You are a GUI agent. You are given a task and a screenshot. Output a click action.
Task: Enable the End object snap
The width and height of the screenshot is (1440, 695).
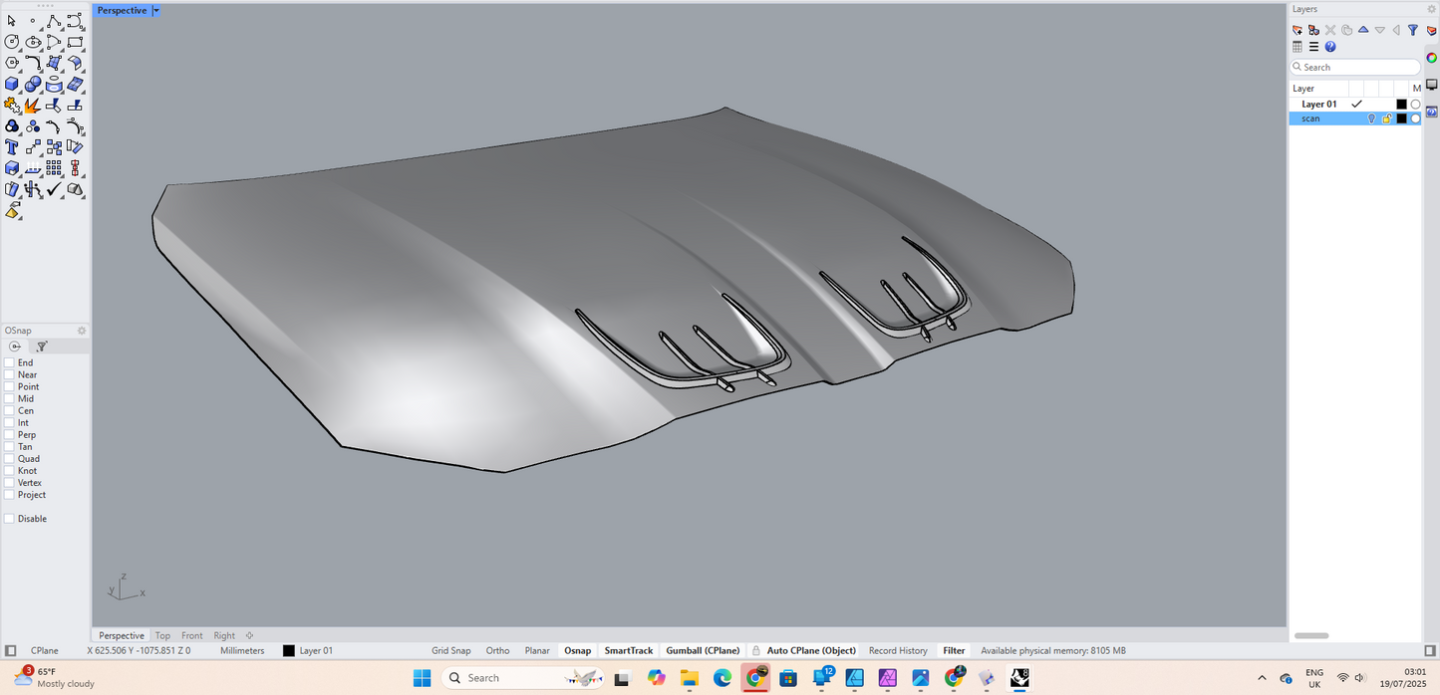click(x=11, y=362)
